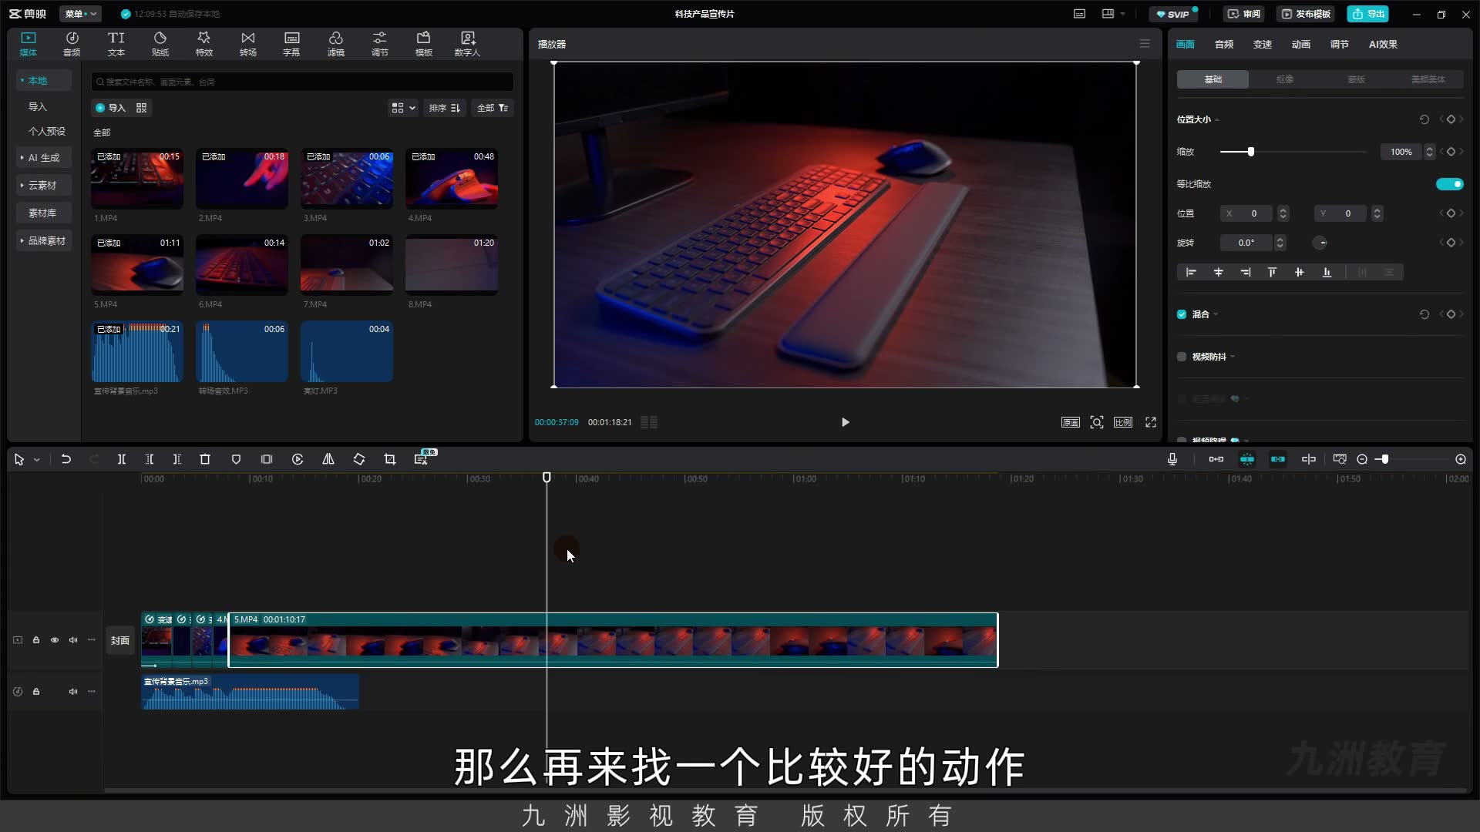The width and height of the screenshot is (1480, 832).
Task: Lock the main video track
Action: (36, 640)
